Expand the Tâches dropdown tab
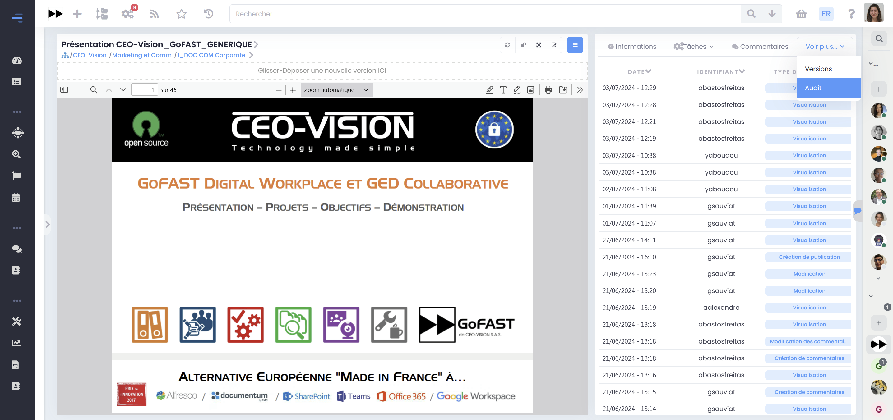Image resolution: width=893 pixels, height=420 pixels. pos(694,46)
